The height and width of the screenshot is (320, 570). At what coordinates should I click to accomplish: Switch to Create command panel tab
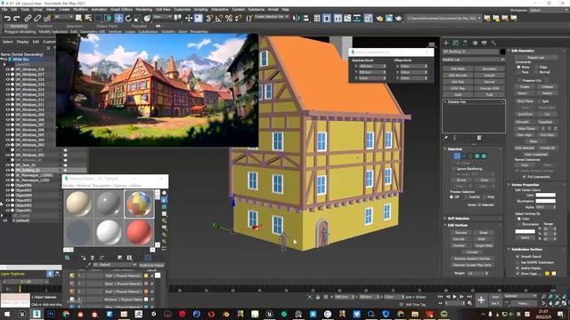[446, 43]
